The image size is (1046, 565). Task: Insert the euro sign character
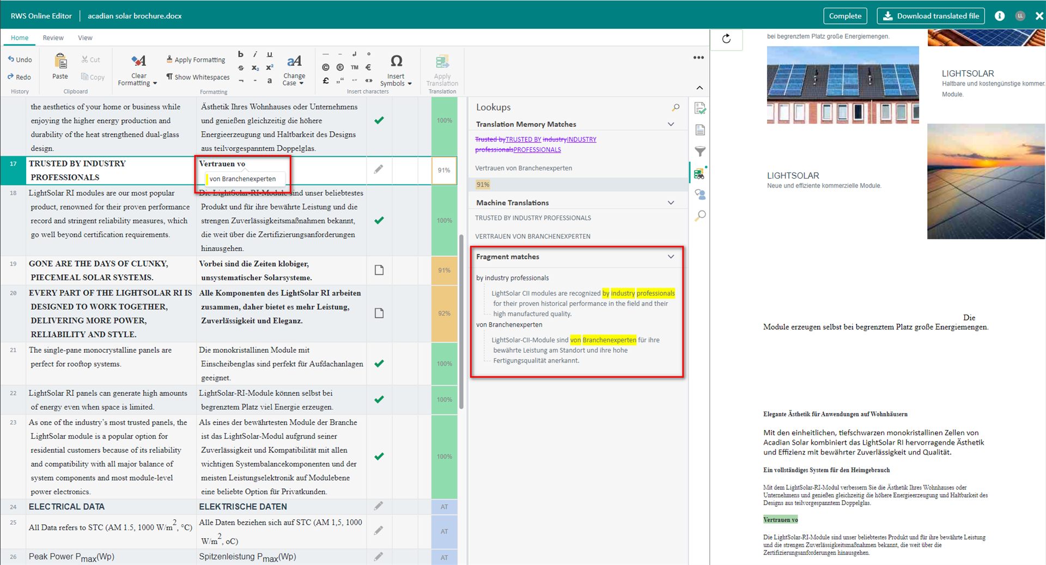coord(368,67)
